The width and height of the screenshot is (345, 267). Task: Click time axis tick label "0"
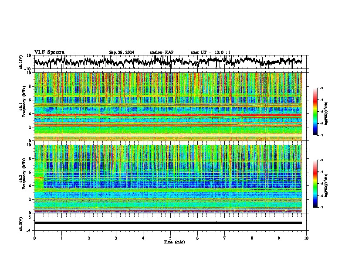point(34,238)
